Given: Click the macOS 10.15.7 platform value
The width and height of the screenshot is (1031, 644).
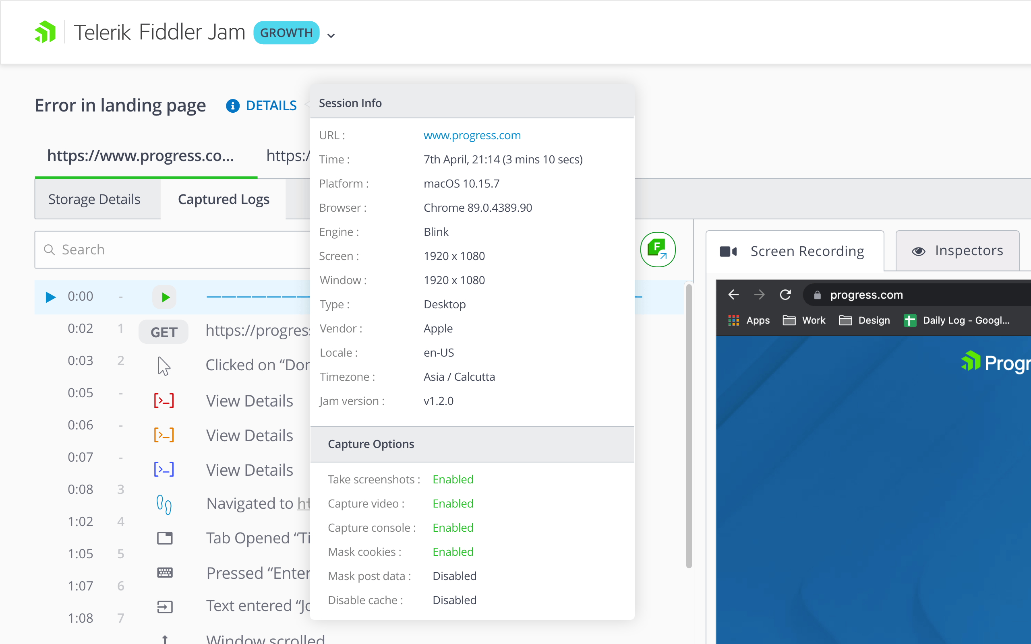Looking at the screenshot, I should [462, 184].
